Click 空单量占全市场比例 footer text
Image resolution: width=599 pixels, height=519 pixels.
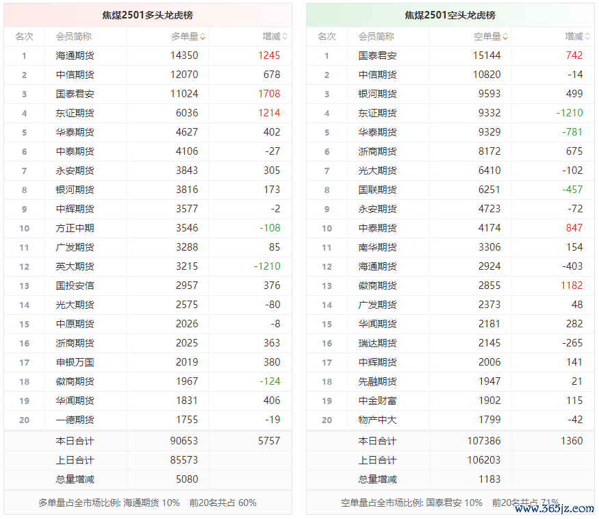pos(450,503)
